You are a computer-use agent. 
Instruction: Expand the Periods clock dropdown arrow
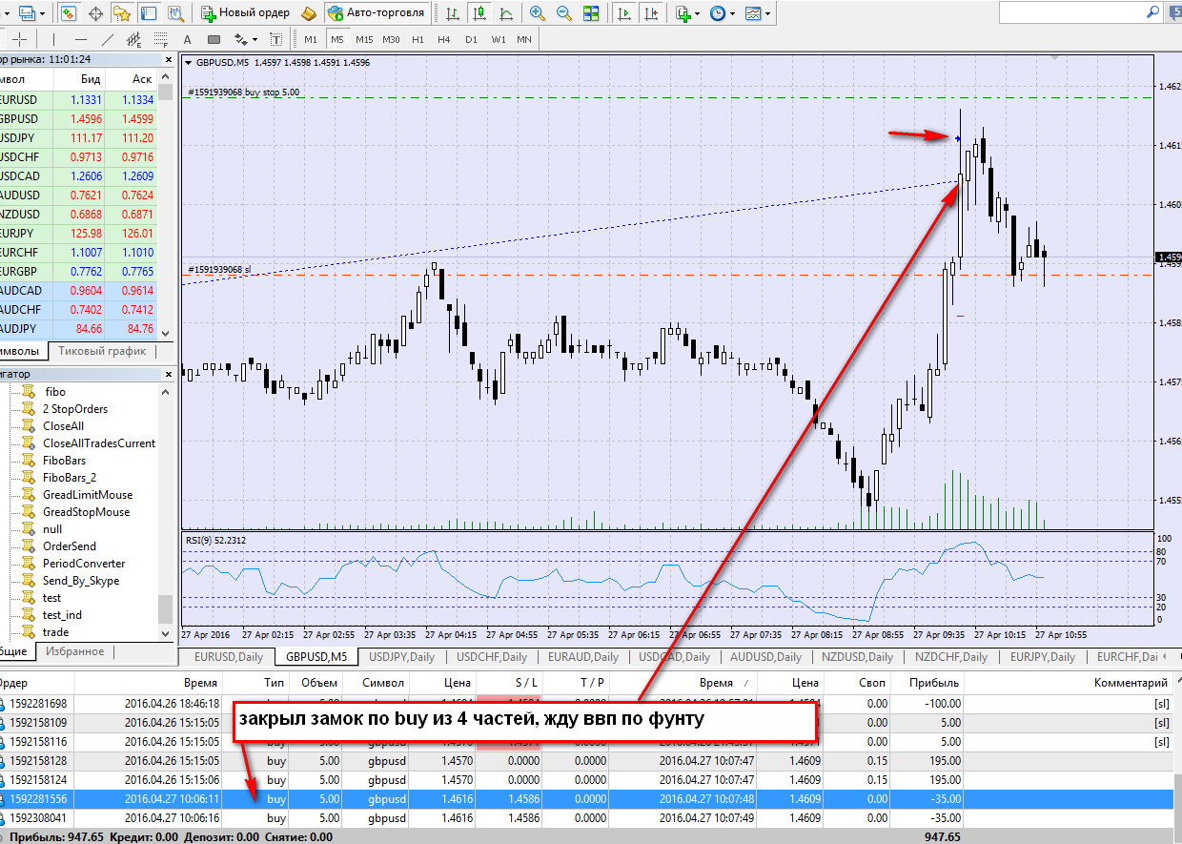733,14
